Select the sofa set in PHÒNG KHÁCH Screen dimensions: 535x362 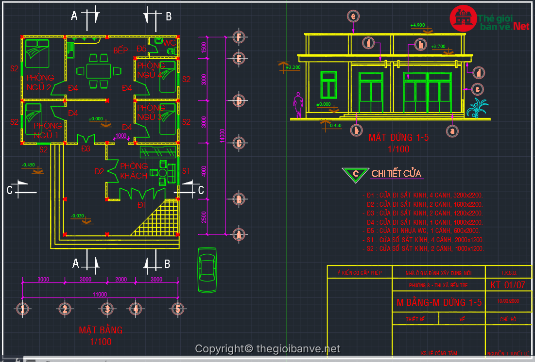(164, 172)
